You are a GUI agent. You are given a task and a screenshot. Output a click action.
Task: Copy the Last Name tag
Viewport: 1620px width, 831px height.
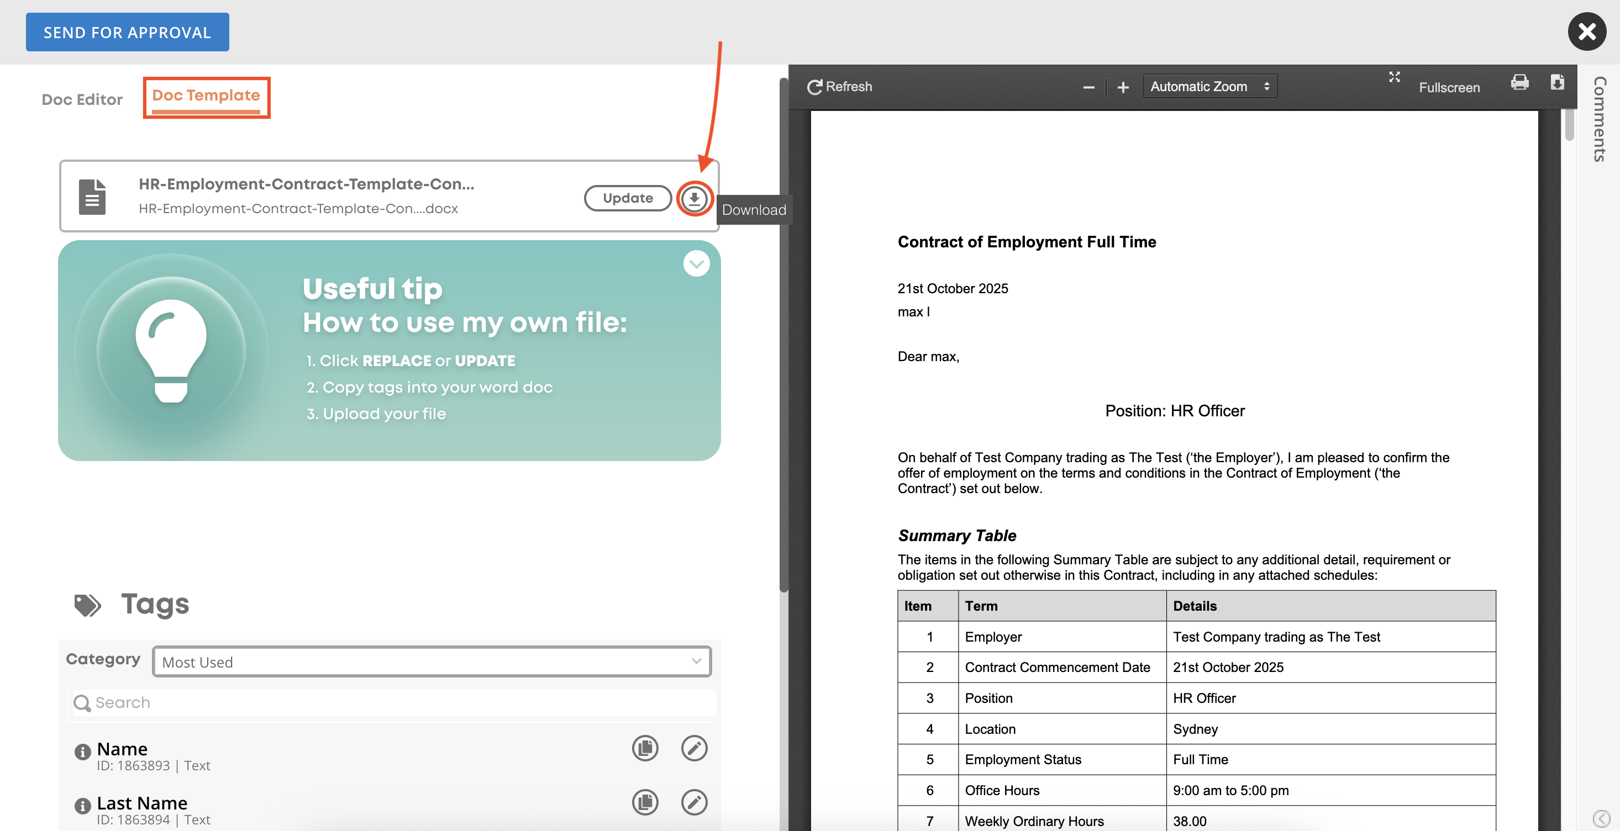[x=645, y=802]
